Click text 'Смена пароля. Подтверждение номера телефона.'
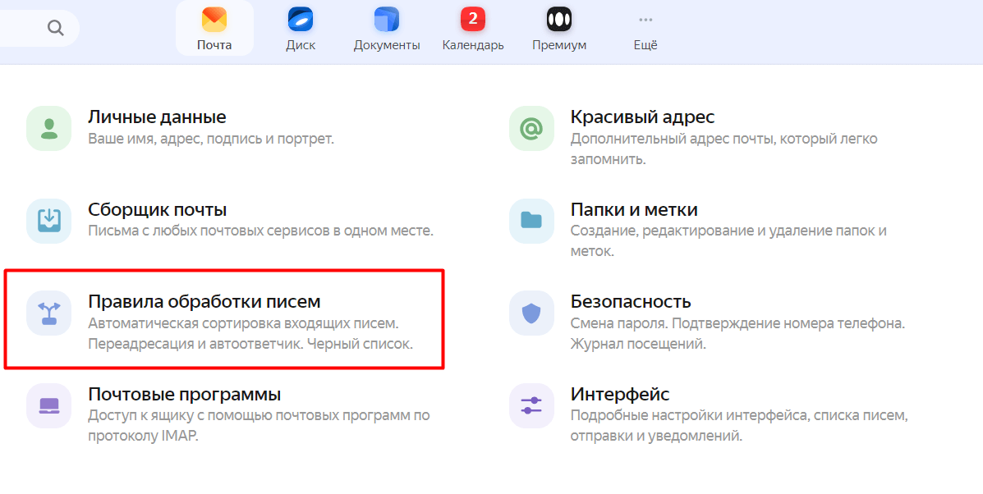983x494 pixels. [x=738, y=323]
